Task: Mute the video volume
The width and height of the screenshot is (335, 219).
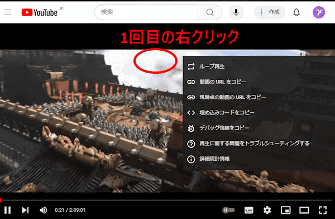Action: [x=44, y=210]
